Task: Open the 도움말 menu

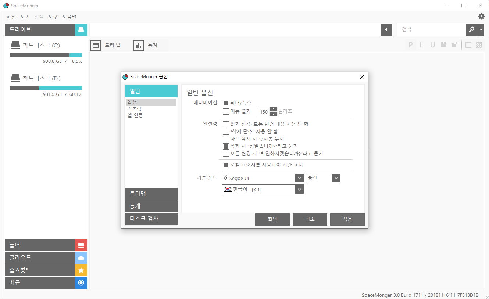Action: coord(69,17)
